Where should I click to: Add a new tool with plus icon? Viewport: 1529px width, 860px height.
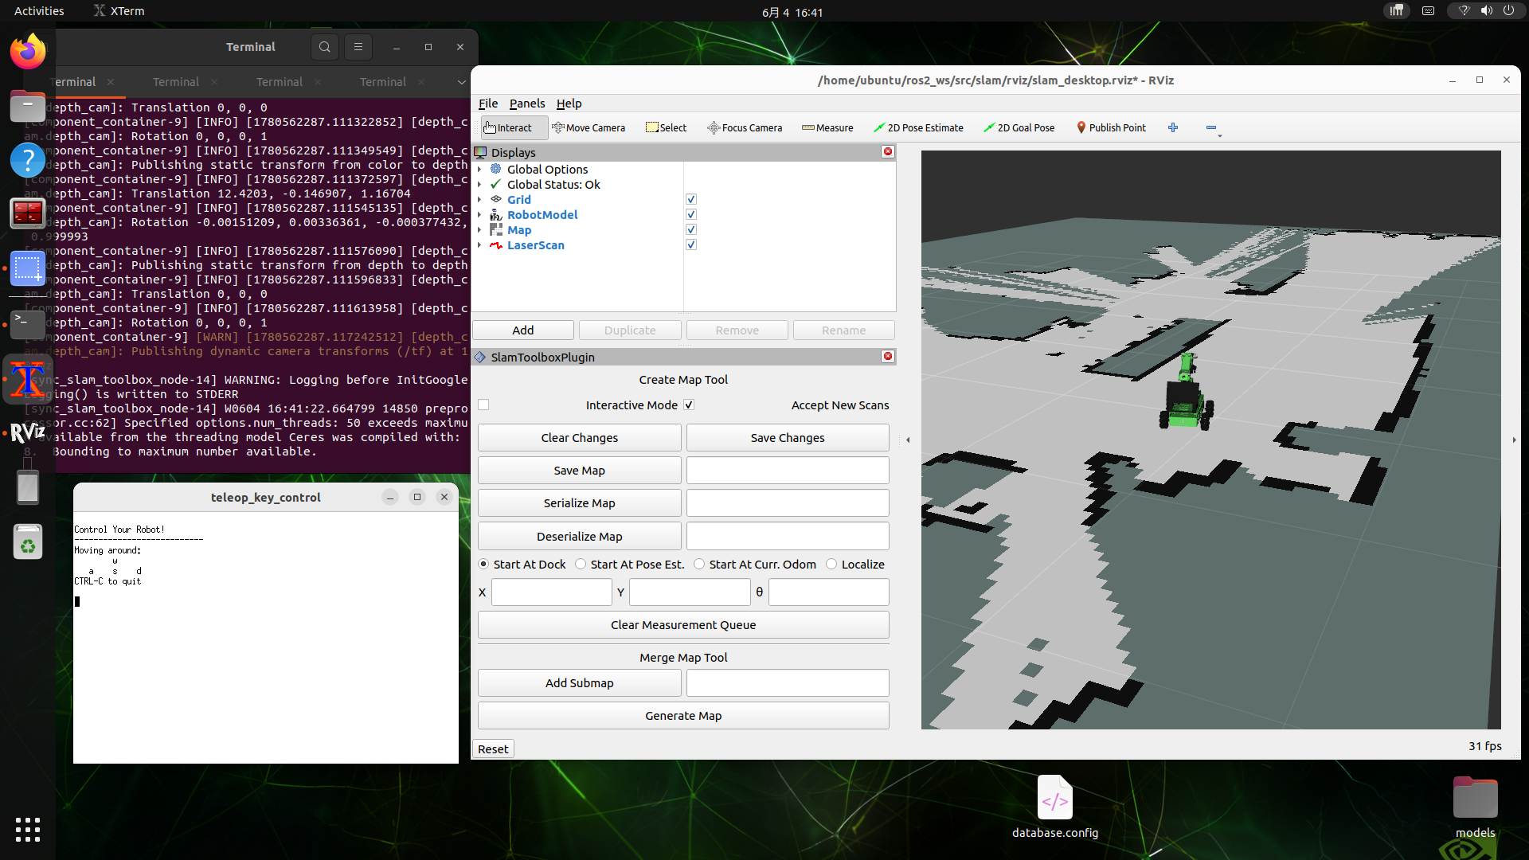click(1173, 127)
